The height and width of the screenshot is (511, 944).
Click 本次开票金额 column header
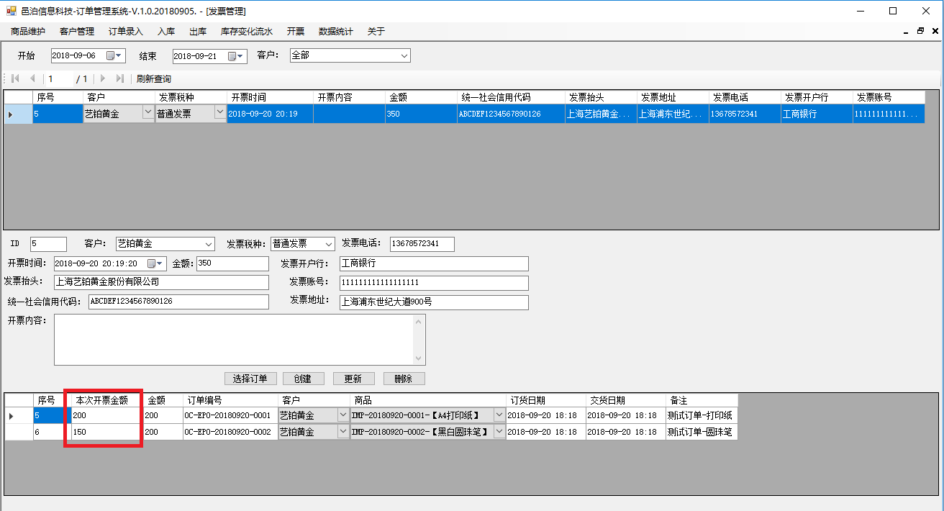pyautogui.click(x=106, y=400)
